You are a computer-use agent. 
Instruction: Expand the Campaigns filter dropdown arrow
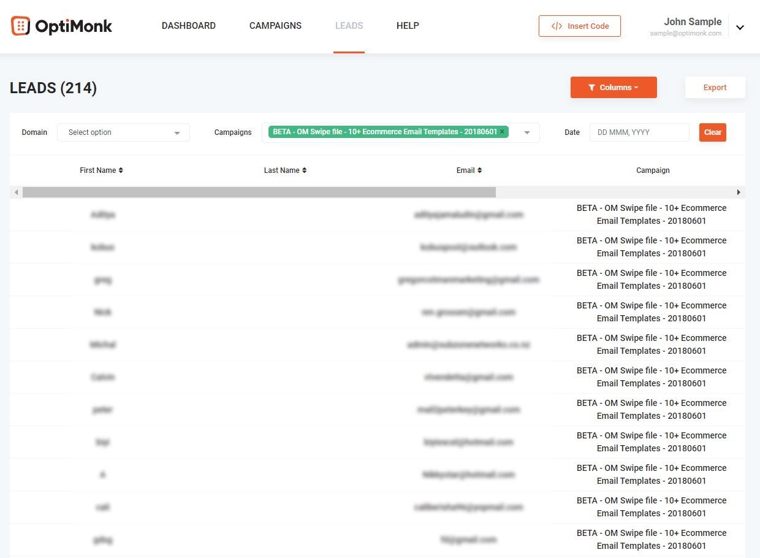click(x=526, y=132)
